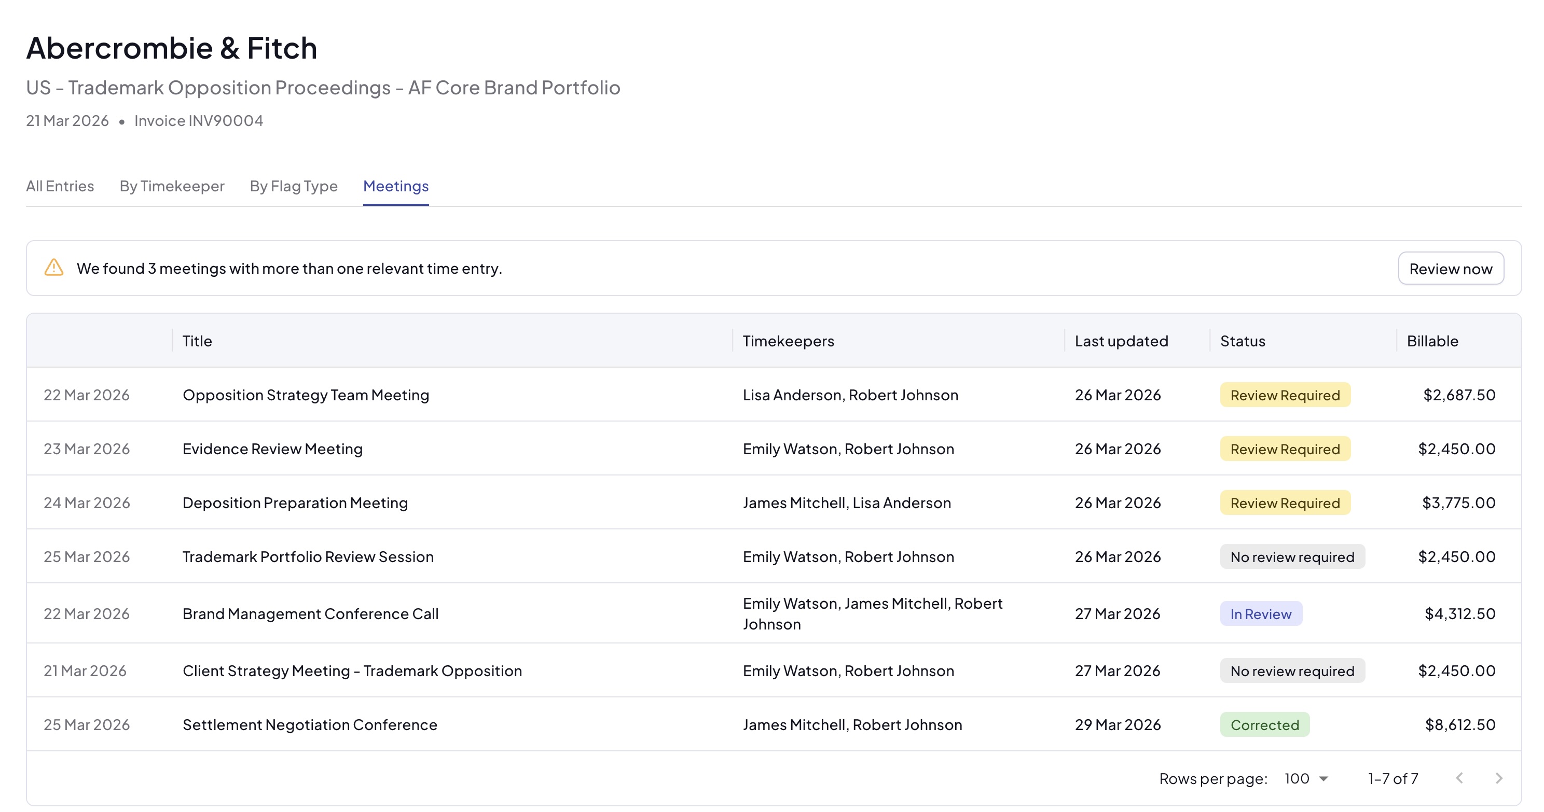Click the In Review status badge

1261,614
